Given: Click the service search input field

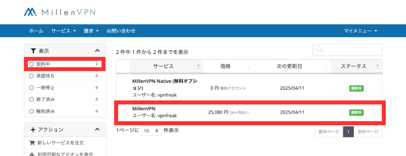Looking at the screenshot, I should [347, 49].
